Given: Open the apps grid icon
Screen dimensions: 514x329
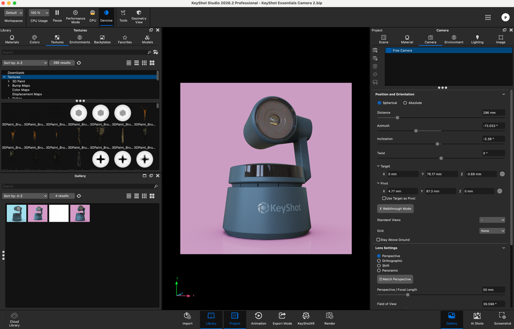Looking at the screenshot, I should (x=488, y=18).
